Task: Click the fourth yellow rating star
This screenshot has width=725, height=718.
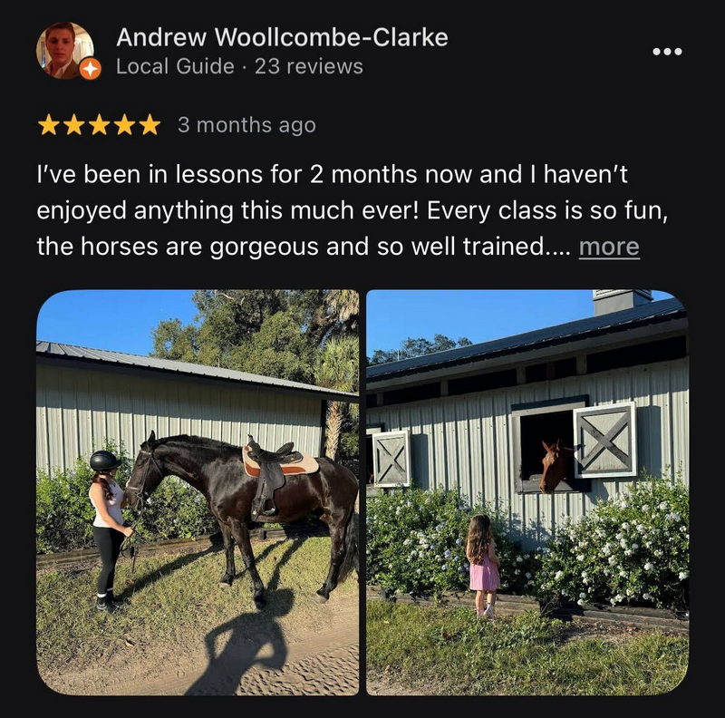Action: pos(124,125)
